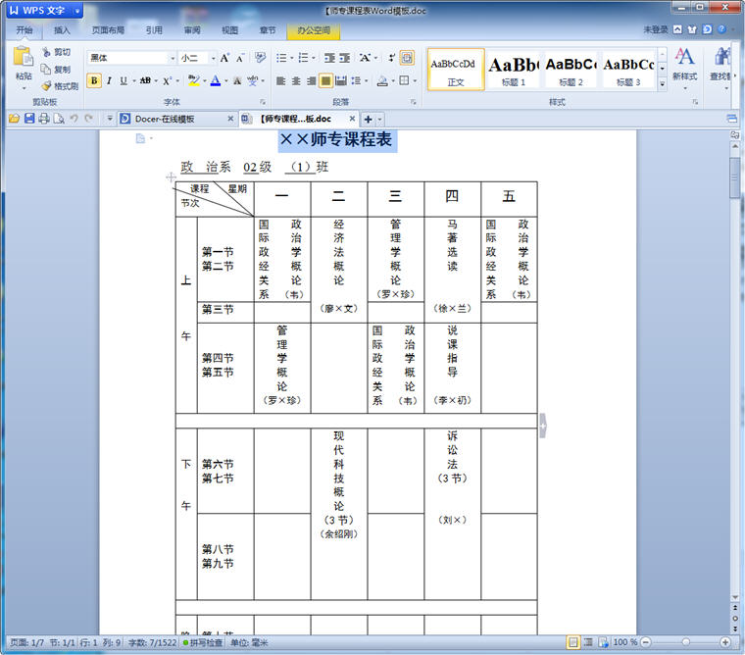745x655 pixels.
Task: Click the Paste clipboard icon
Action: click(23, 56)
